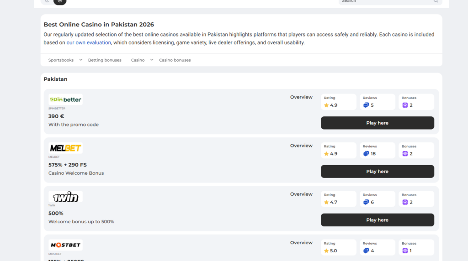468x261 pixels.
Task: Click the bonuses gift icon for Mostbet
Action: point(405,251)
